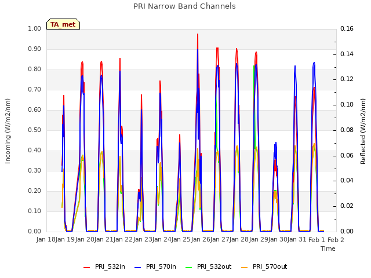The image size is (371, 278).
Task: Click the 0.02 right axis value
Action: (347, 206)
